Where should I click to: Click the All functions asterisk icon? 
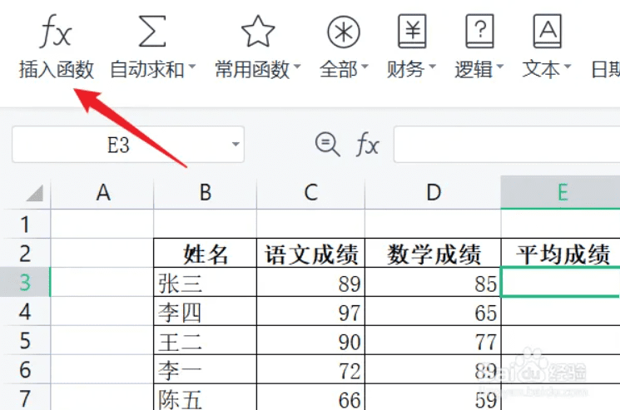pyautogui.click(x=343, y=32)
